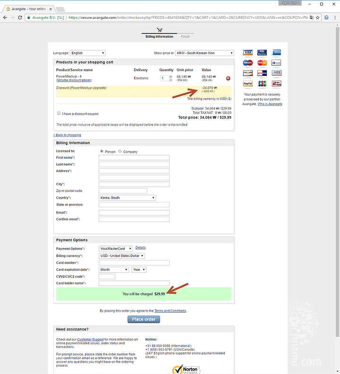Tick 'I have a discount coupon' checkbox
The image size is (340, 374).
click(x=59, y=113)
